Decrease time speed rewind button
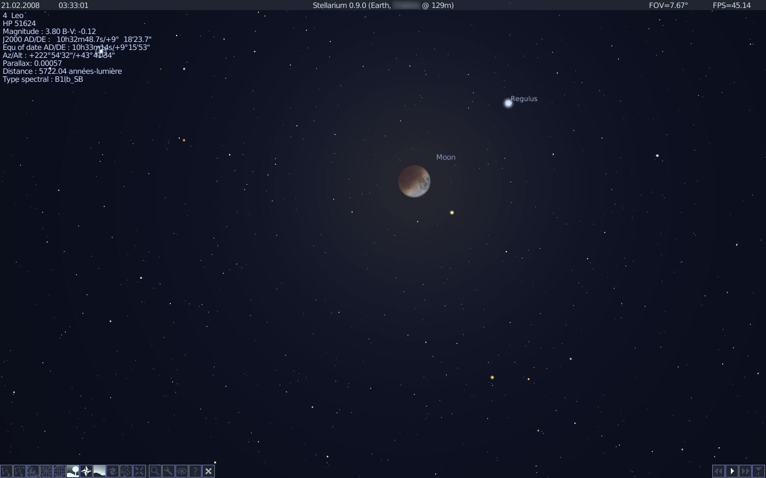Image resolution: width=766 pixels, height=478 pixels. pos(719,471)
